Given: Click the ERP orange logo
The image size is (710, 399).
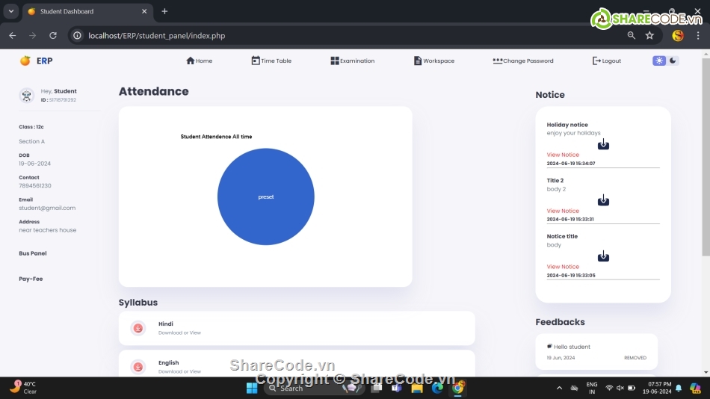Looking at the screenshot, I should coord(25,61).
